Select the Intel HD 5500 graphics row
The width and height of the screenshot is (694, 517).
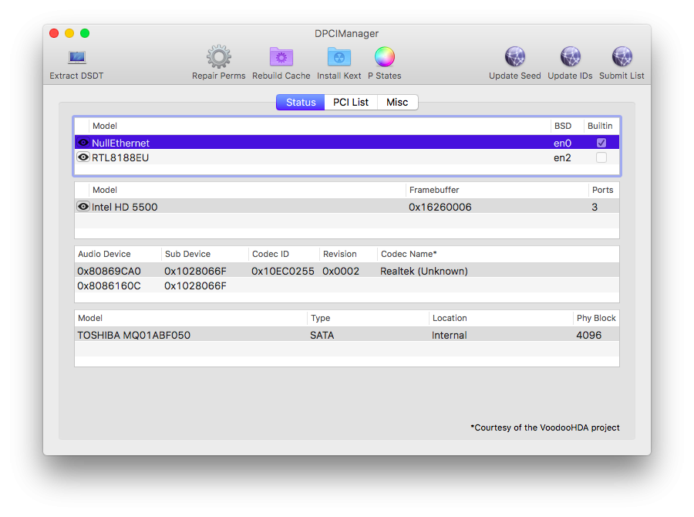coord(347,207)
